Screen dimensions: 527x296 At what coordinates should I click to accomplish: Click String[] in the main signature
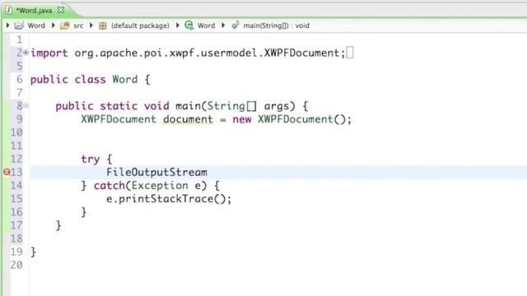232,106
